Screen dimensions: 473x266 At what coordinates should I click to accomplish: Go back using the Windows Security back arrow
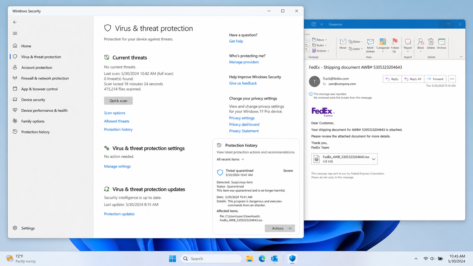[15, 22]
